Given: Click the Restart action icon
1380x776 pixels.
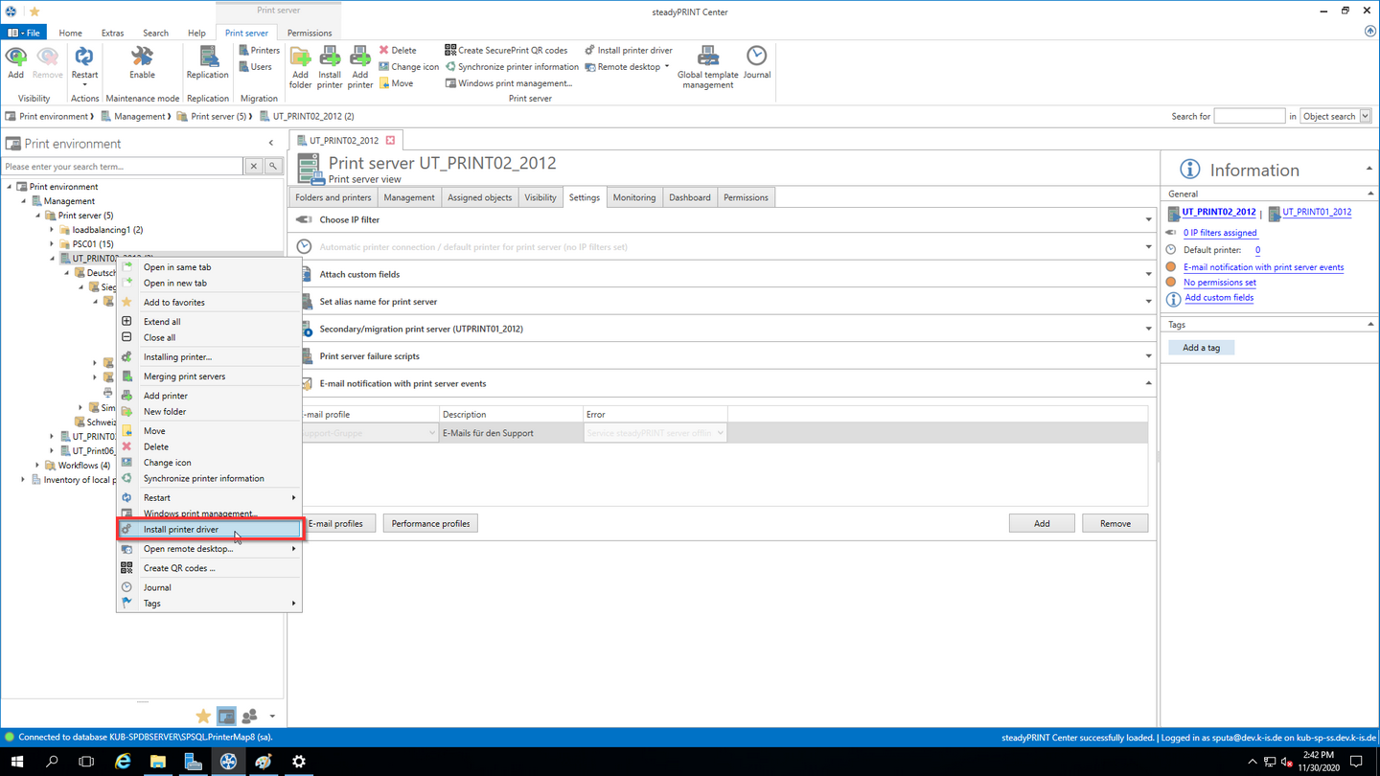Looking at the screenshot, I should click(x=84, y=64).
